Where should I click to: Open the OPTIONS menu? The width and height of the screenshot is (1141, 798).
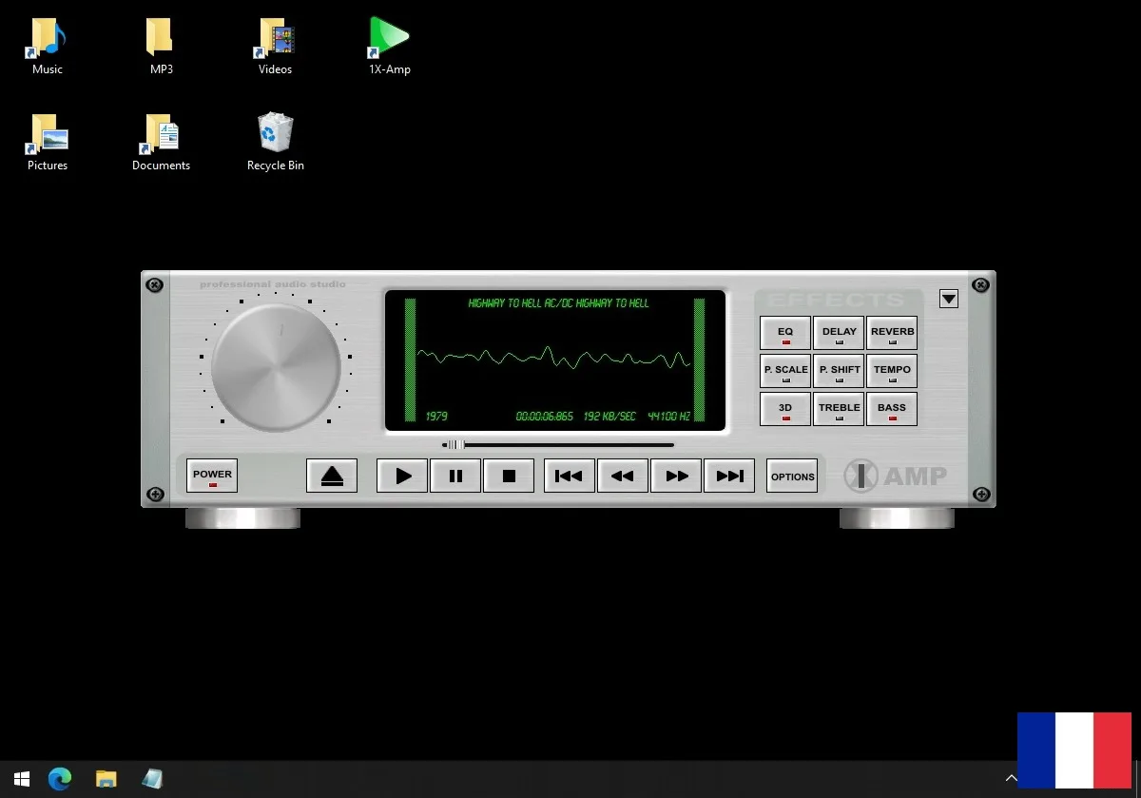pyautogui.click(x=792, y=476)
